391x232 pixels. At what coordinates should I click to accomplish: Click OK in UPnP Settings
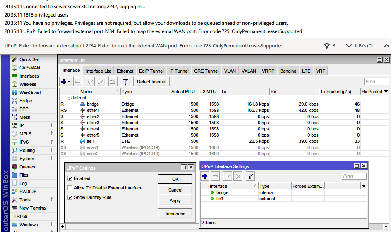click(x=175, y=179)
